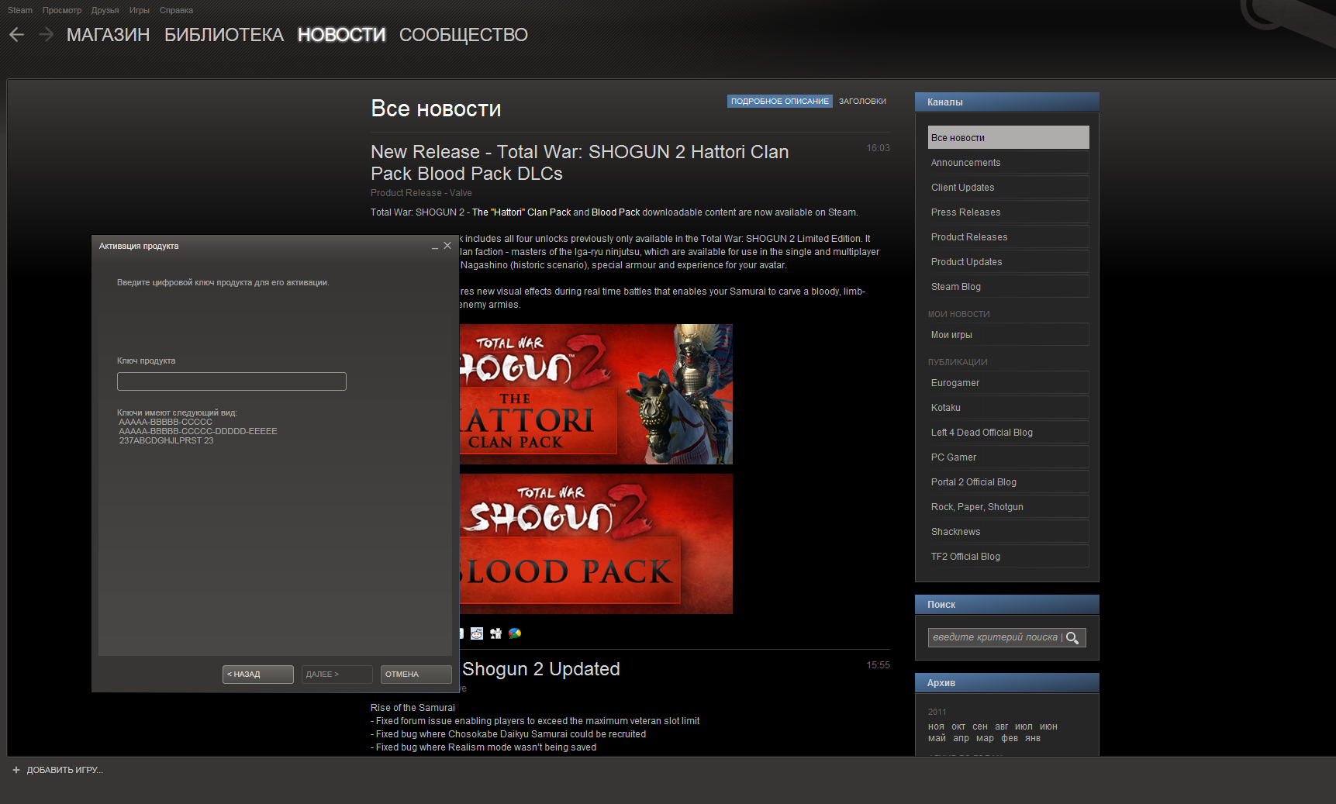Open archive month июн
The height and width of the screenshot is (804, 1336).
point(1048,727)
